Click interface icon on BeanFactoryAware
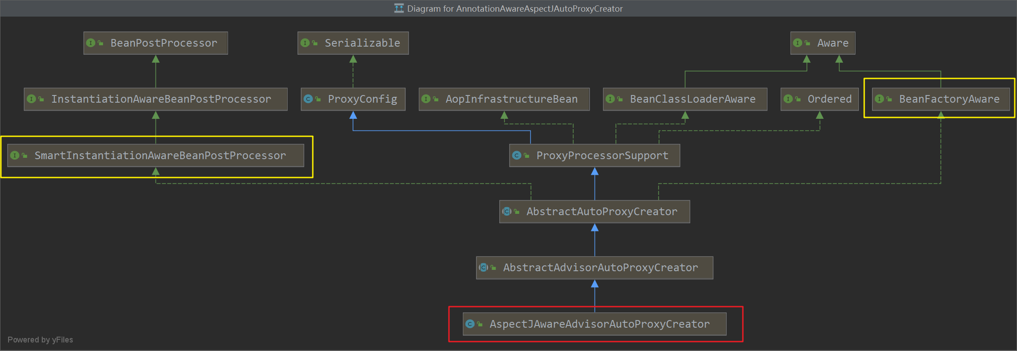The width and height of the screenshot is (1017, 351). pyautogui.click(x=879, y=99)
